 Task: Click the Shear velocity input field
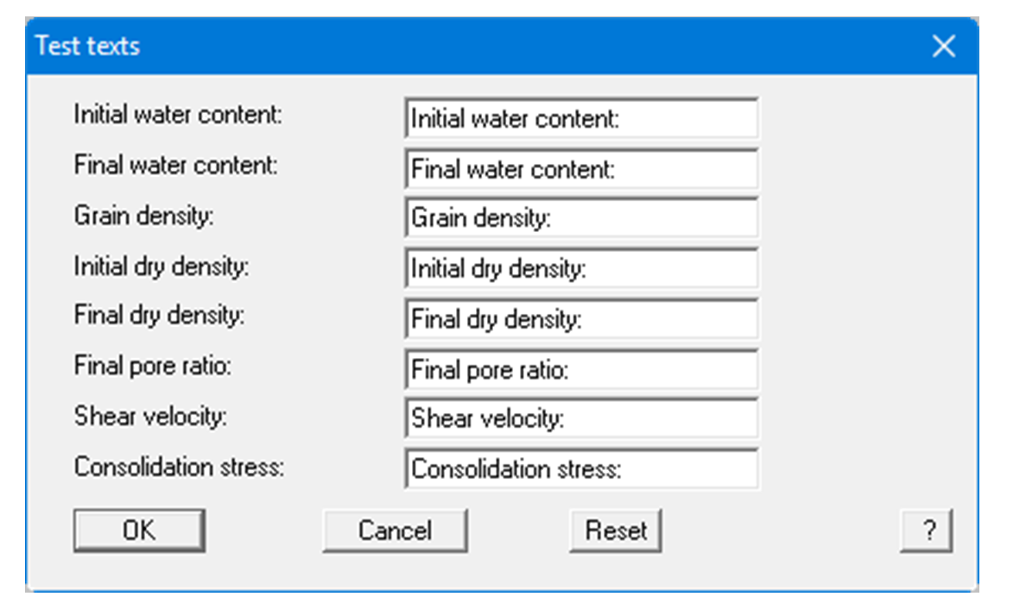(x=583, y=418)
